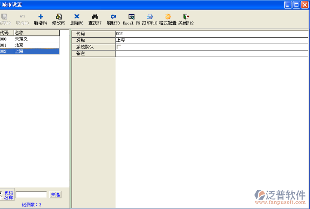Viewport: 310px width, 209px height.
Task: Export the list with Excel F9
Action: [x=131, y=17]
